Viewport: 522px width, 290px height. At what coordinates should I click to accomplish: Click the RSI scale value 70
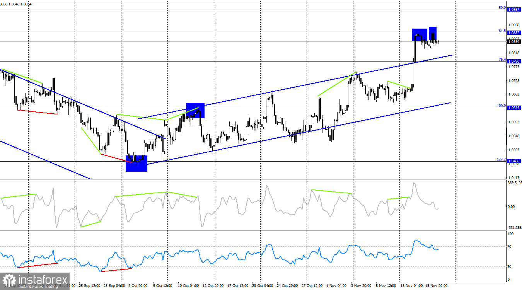[x=510, y=246]
